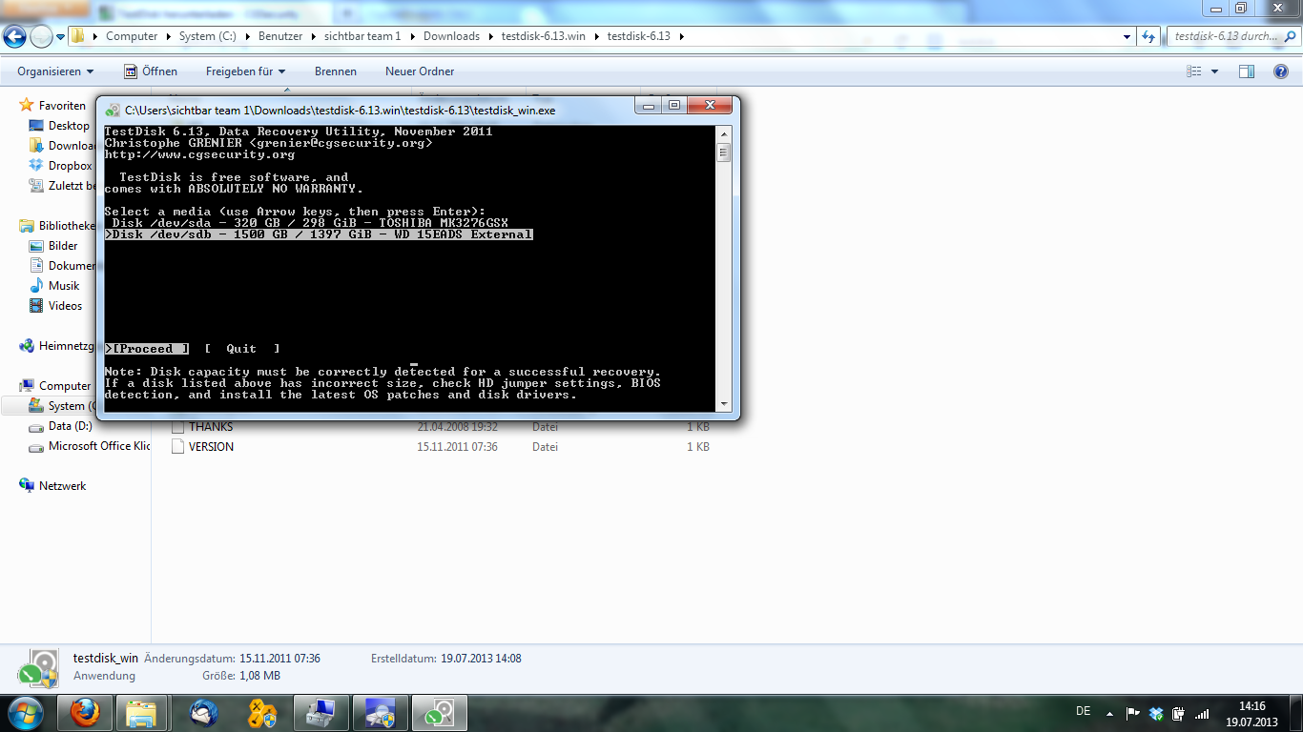Screen dimensions: 1303x732
Task: Click the VERSION file icon
Action: [177, 447]
